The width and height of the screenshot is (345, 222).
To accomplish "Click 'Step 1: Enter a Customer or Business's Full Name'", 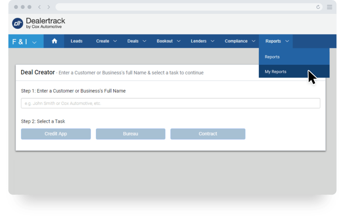I will 73,91.
